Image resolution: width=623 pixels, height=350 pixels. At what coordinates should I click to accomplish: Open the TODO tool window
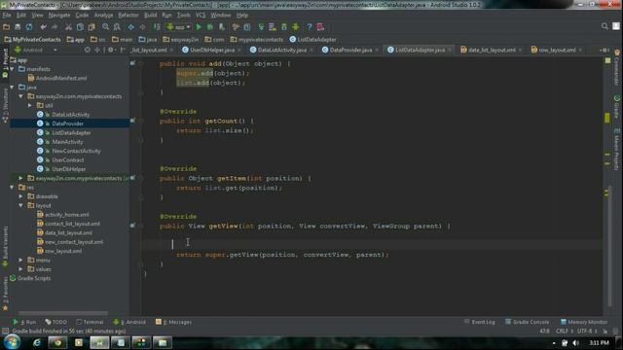point(56,322)
